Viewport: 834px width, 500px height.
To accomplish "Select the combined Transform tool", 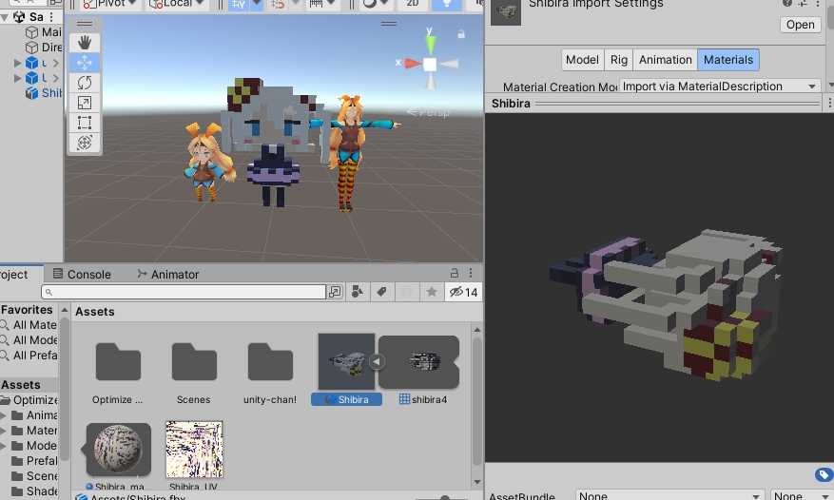I will point(85,143).
